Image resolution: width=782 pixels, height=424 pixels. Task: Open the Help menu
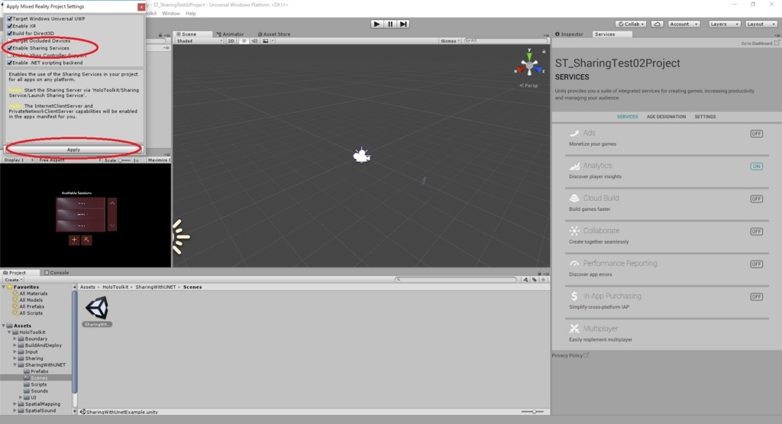[x=190, y=14]
